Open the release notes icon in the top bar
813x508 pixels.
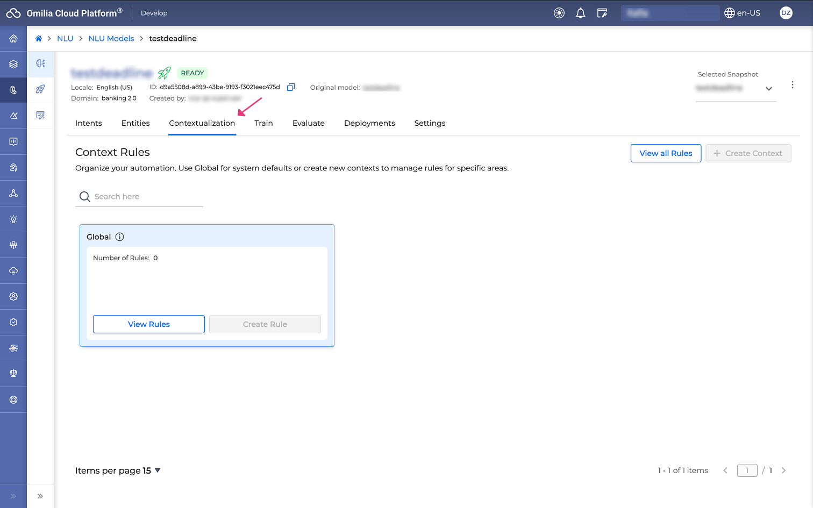point(602,13)
